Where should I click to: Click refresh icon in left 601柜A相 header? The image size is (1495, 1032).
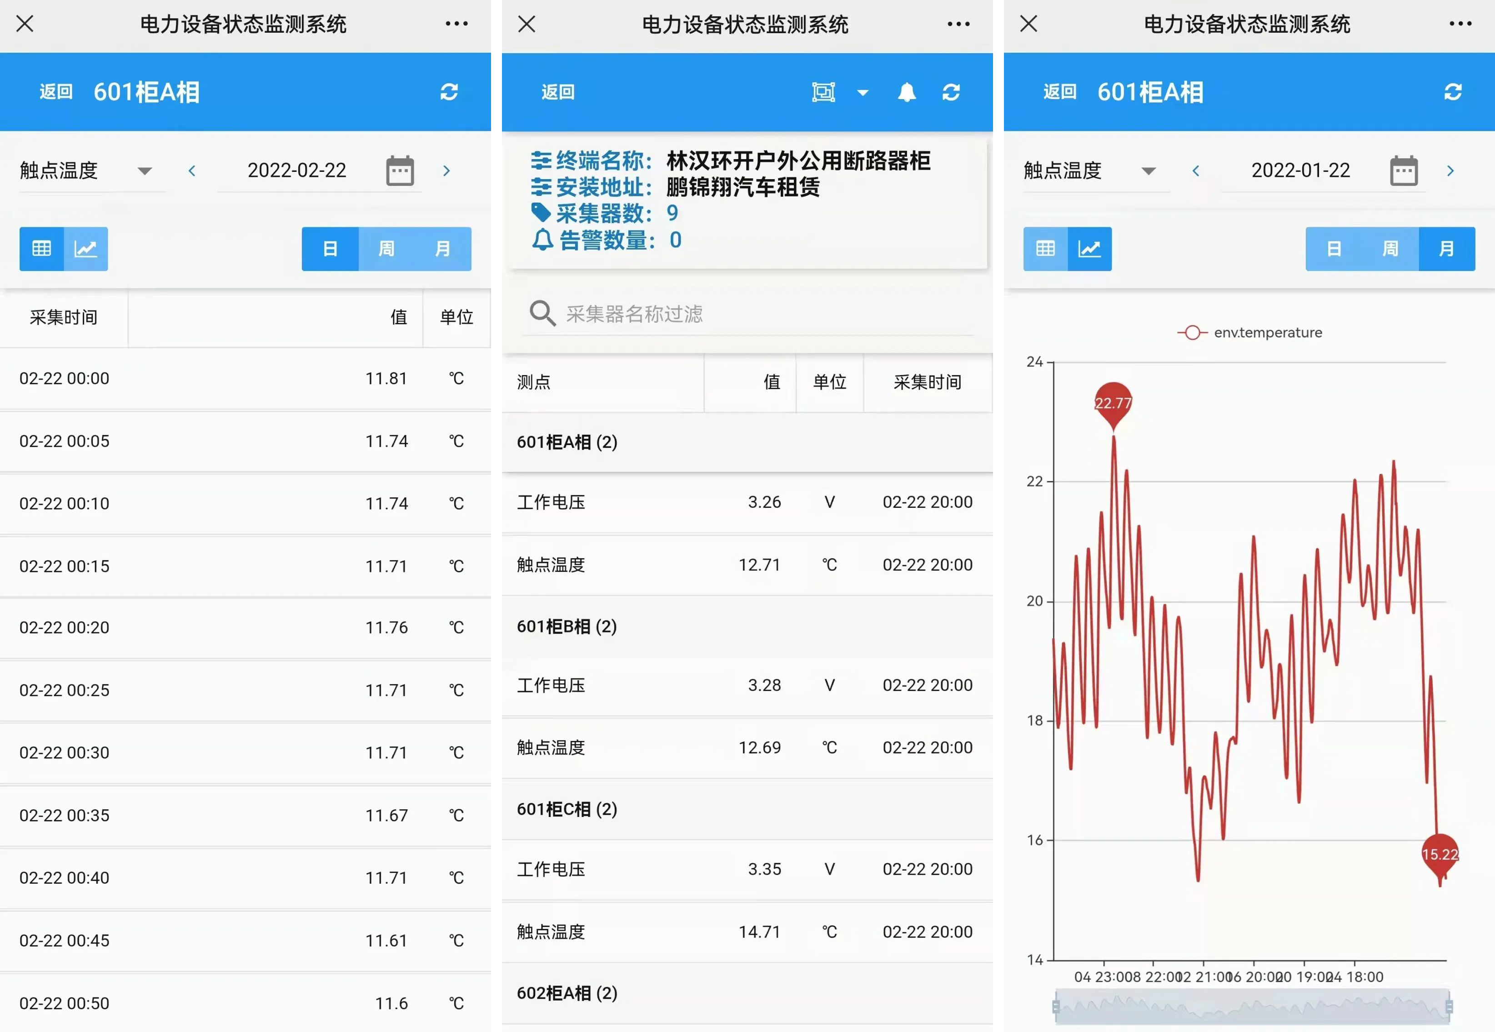449,92
